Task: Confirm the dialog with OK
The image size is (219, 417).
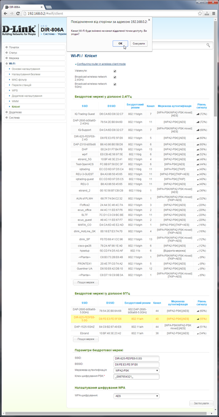Action: (120, 43)
